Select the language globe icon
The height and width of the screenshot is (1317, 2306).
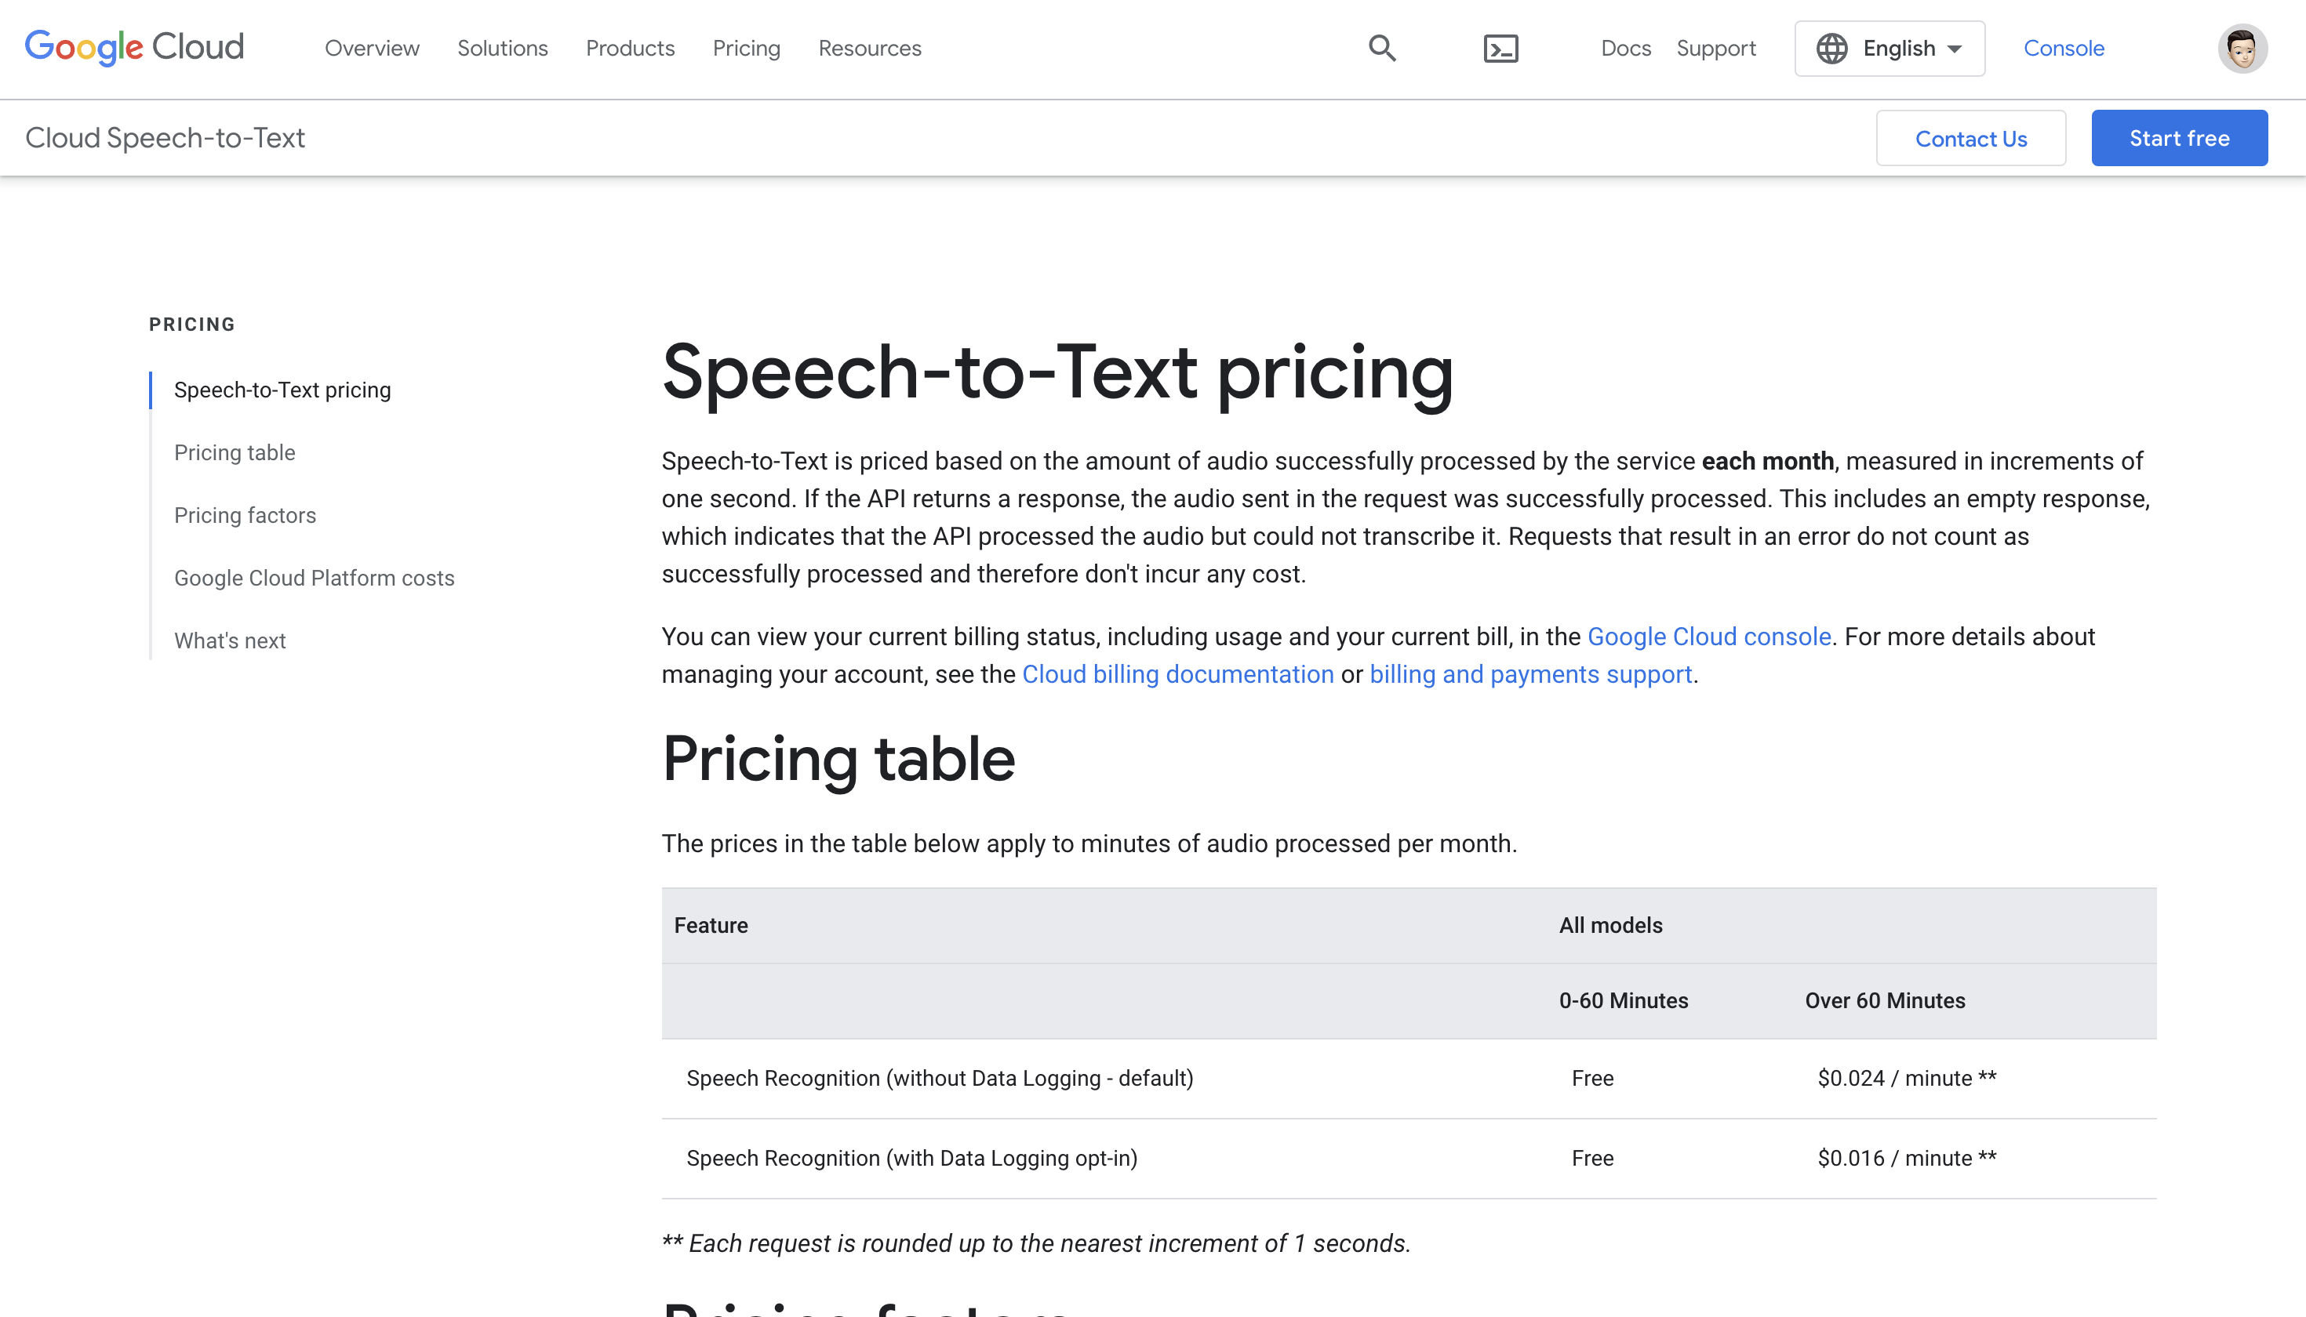(x=1831, y=48)
